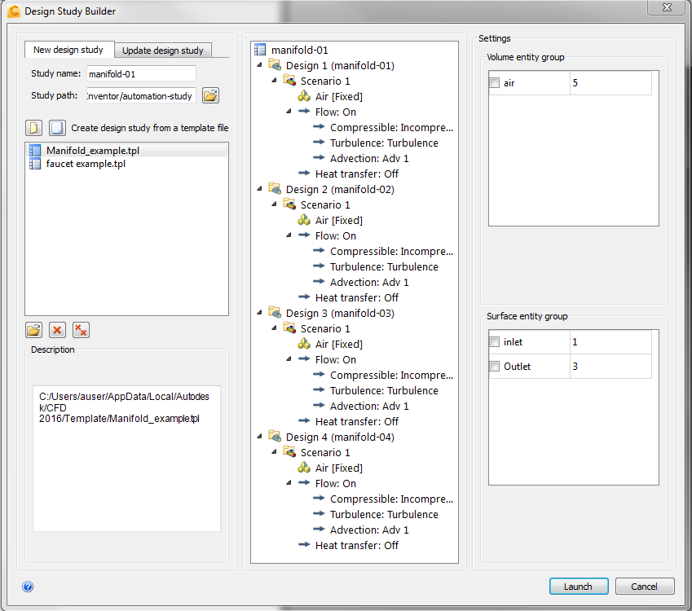Select the New design study tab
This screenshot has width=692, height=611.
(x=68, y=50)
